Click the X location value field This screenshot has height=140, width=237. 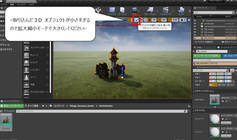pos(213,74)
